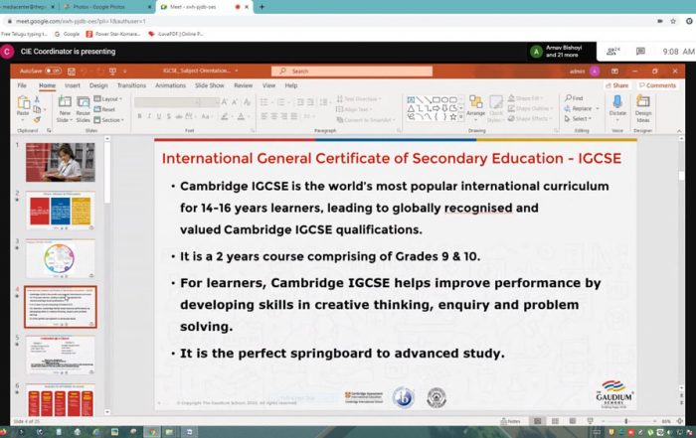Click the Increase Font Size icon
The height and width of the screenshot is (438, 696).
coord(225,102)
